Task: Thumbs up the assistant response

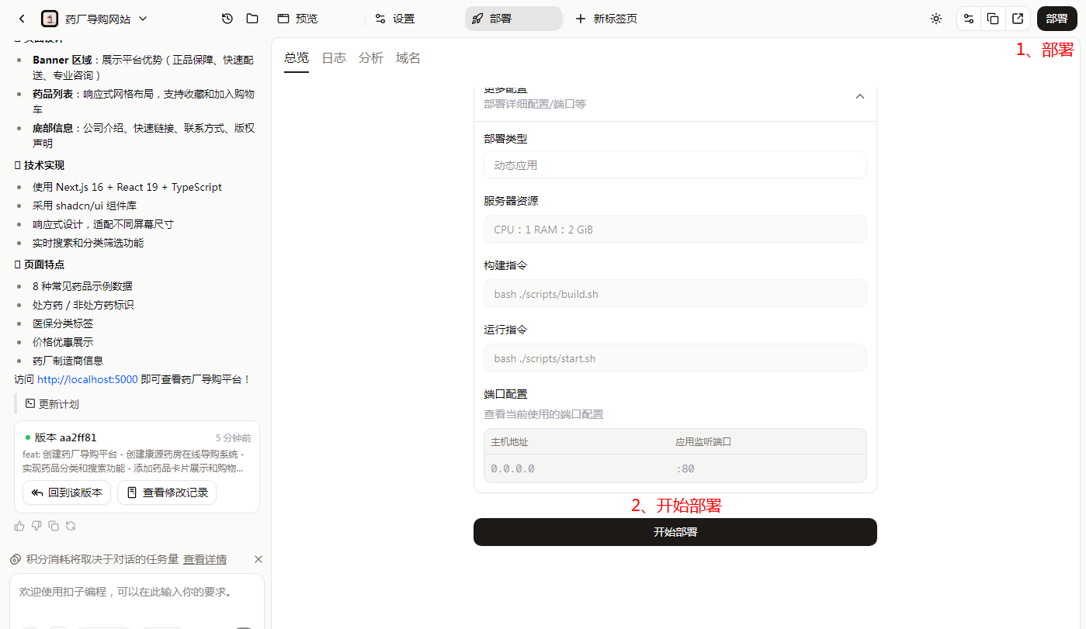Action: click(19, 526)
